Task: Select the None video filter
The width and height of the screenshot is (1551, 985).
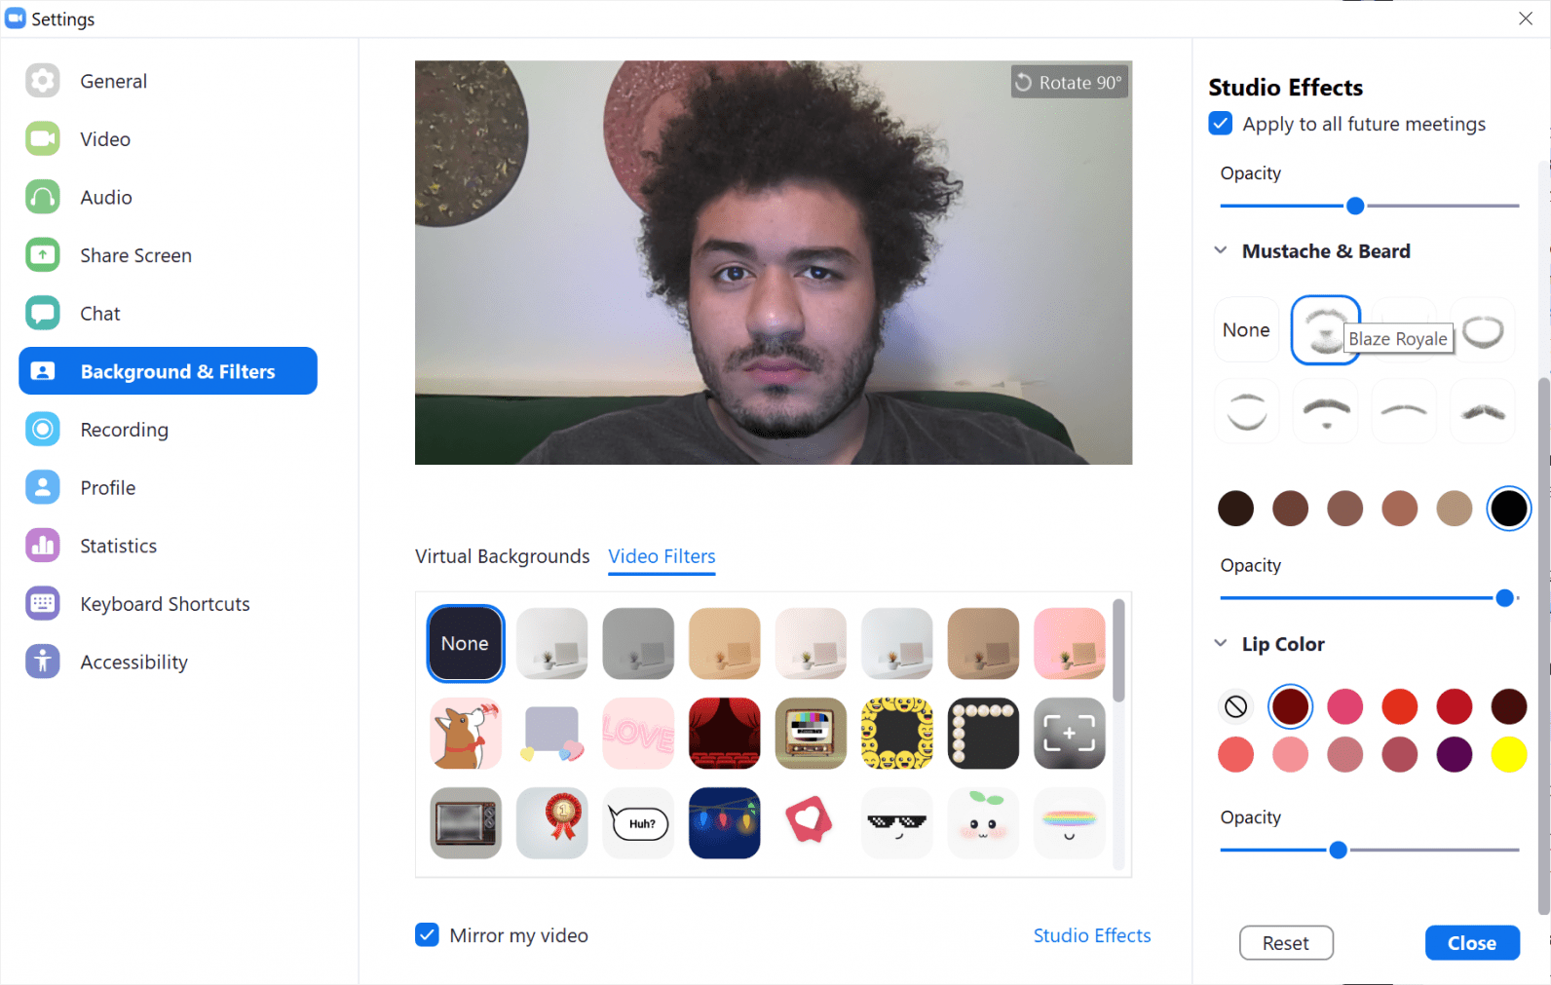Action: [x=466, y=644]
